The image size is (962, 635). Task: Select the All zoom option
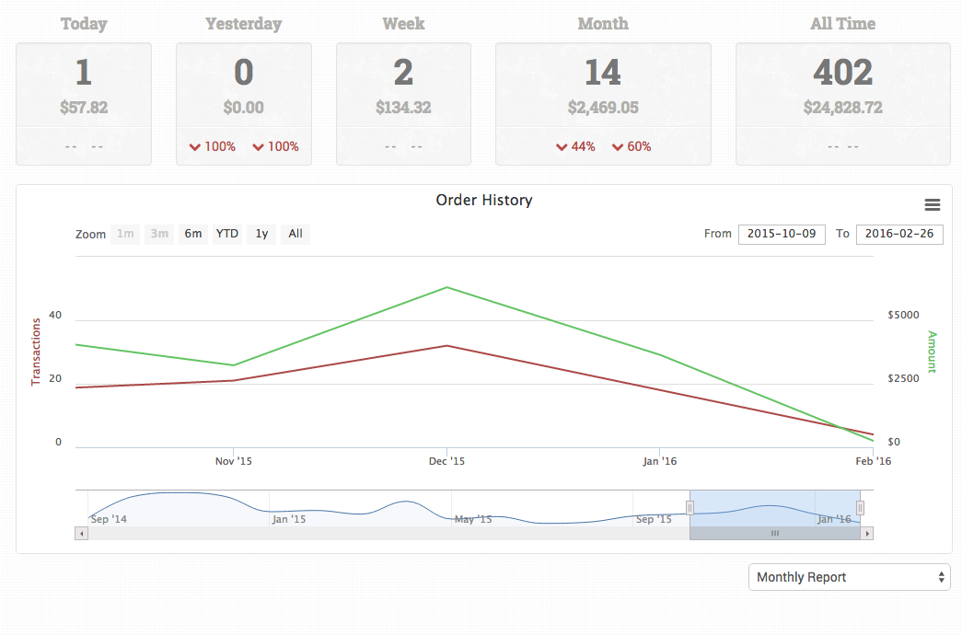tap(295, 234)
